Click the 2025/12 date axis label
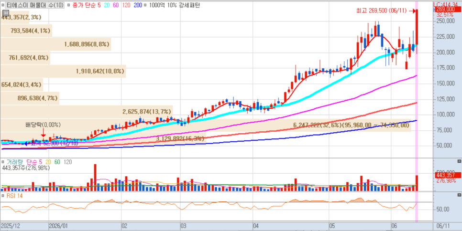Screen dimensions: 462x231 pyautogui.click(x=11, y=226)
